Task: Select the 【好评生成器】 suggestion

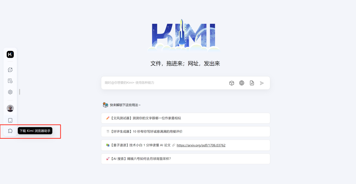Action: coord(186,131)
